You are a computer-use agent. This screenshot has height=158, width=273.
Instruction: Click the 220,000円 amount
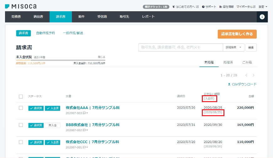[245, 108]
